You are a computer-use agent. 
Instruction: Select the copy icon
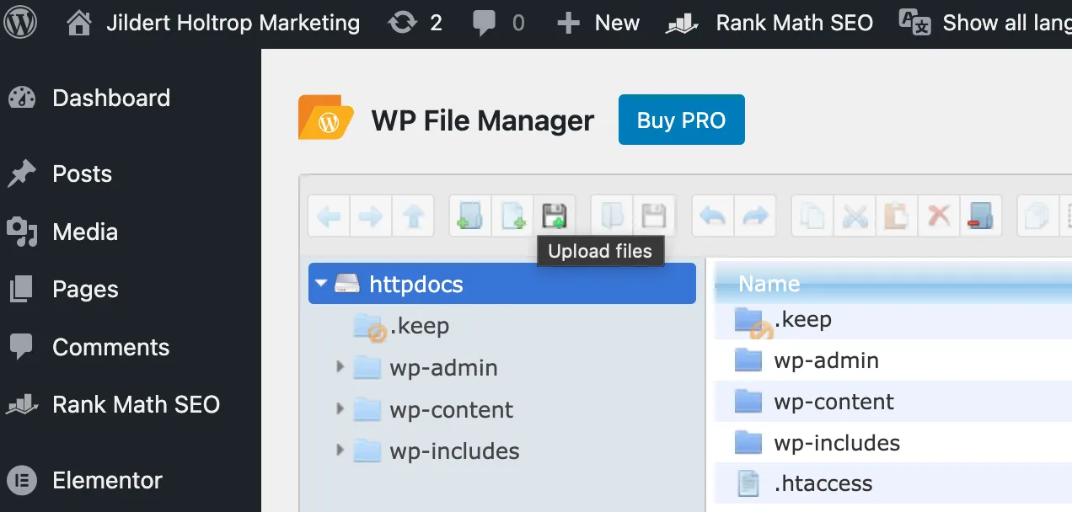tap(811, 216)
